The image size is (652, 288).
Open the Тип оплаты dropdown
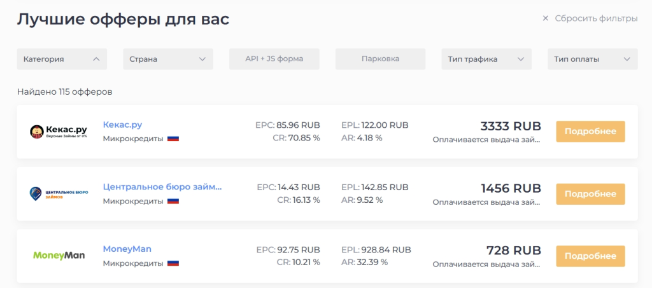[x=593, y=59]
